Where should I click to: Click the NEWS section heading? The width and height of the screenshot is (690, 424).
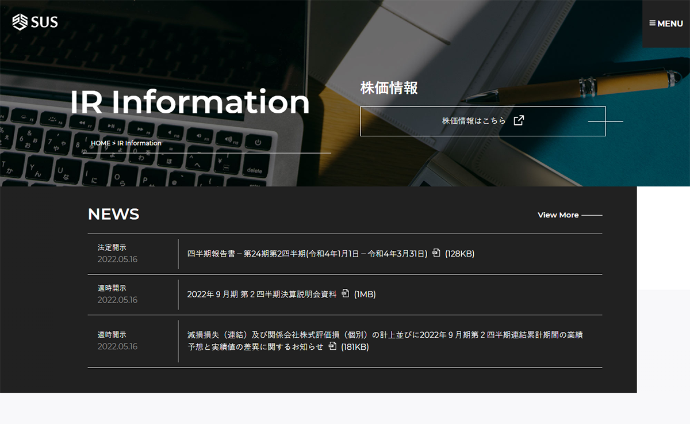(x=113, y=215)
